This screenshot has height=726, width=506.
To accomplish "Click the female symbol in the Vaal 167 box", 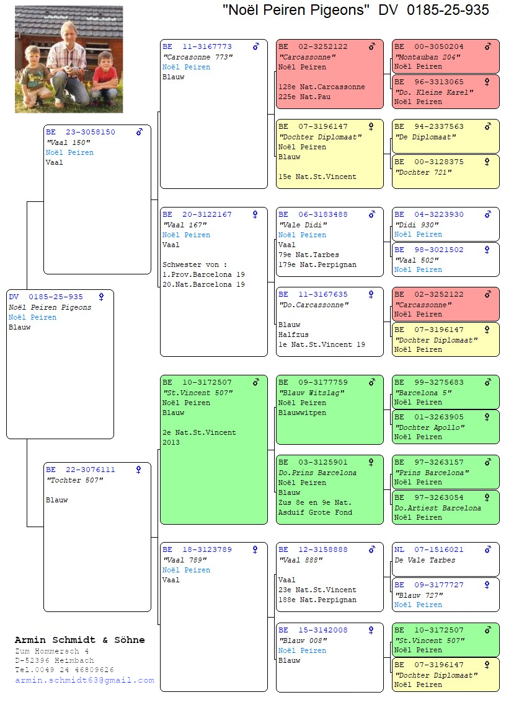I will pyautogui.click(x=255, y=214).
